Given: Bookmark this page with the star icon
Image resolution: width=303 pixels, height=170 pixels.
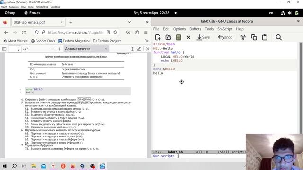Looking at the screenshot, I should coord(116,32).
